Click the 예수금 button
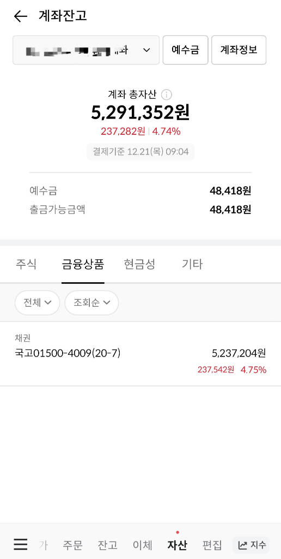 pyautogui.click(x=185, y=50)
